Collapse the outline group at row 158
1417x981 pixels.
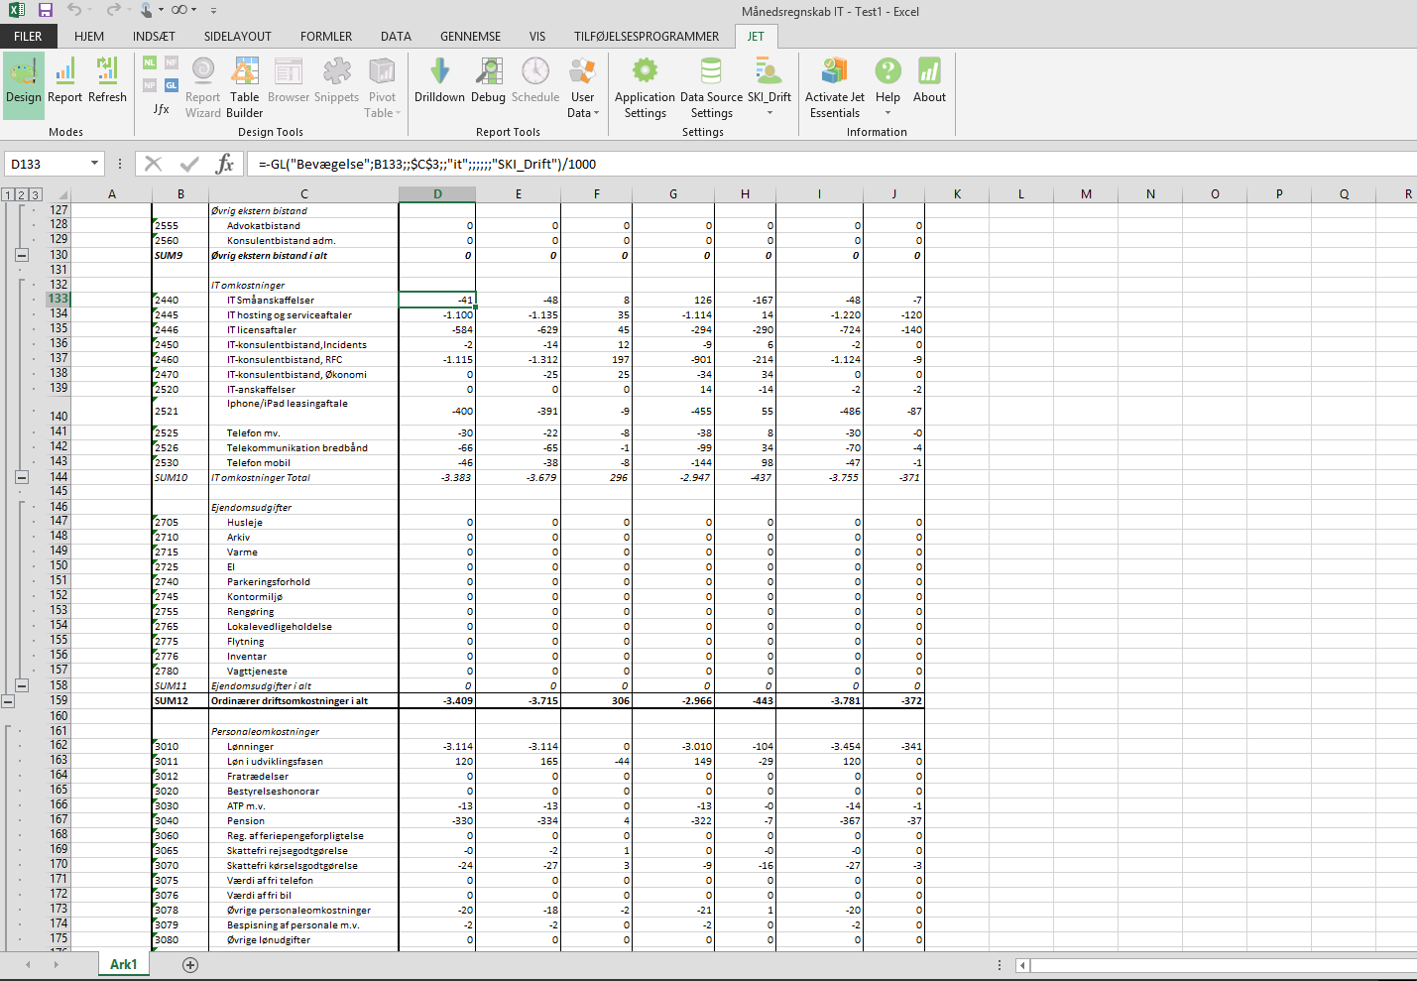point(22,685)
